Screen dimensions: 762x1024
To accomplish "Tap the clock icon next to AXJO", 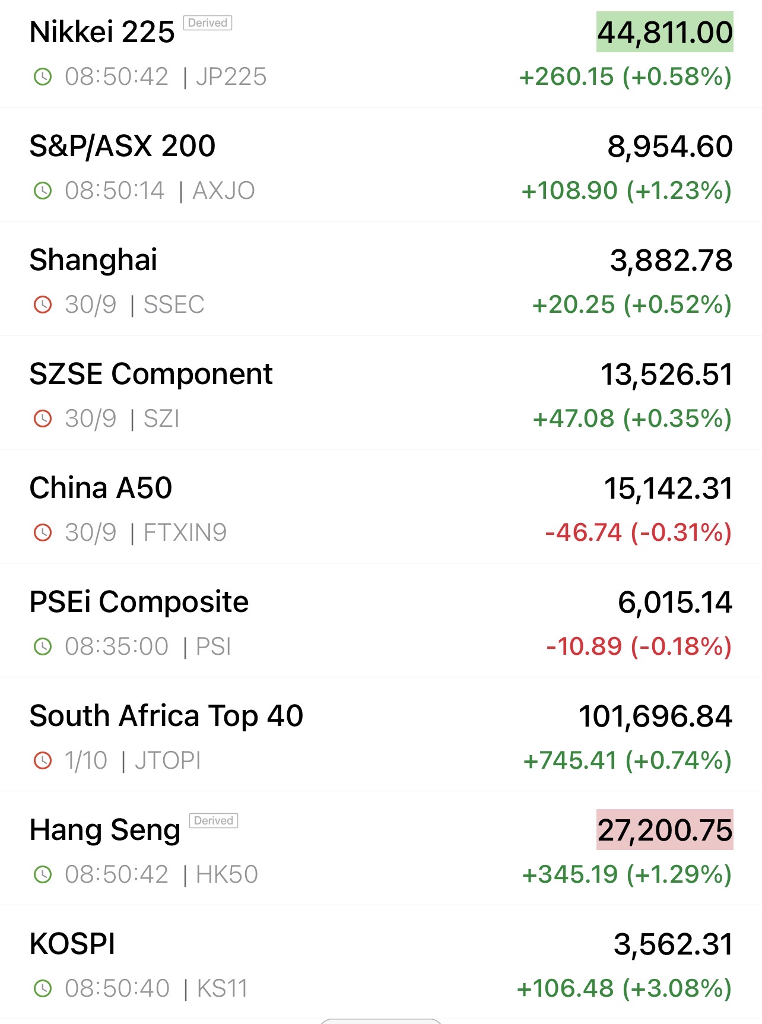I will point(43,191).
